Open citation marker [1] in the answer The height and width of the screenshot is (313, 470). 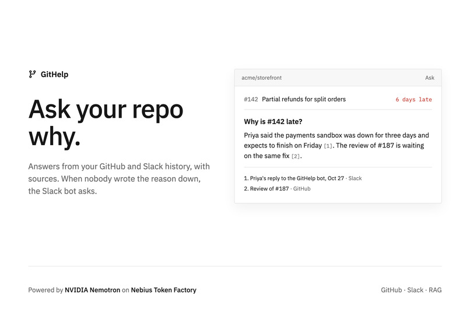point(328,146)
